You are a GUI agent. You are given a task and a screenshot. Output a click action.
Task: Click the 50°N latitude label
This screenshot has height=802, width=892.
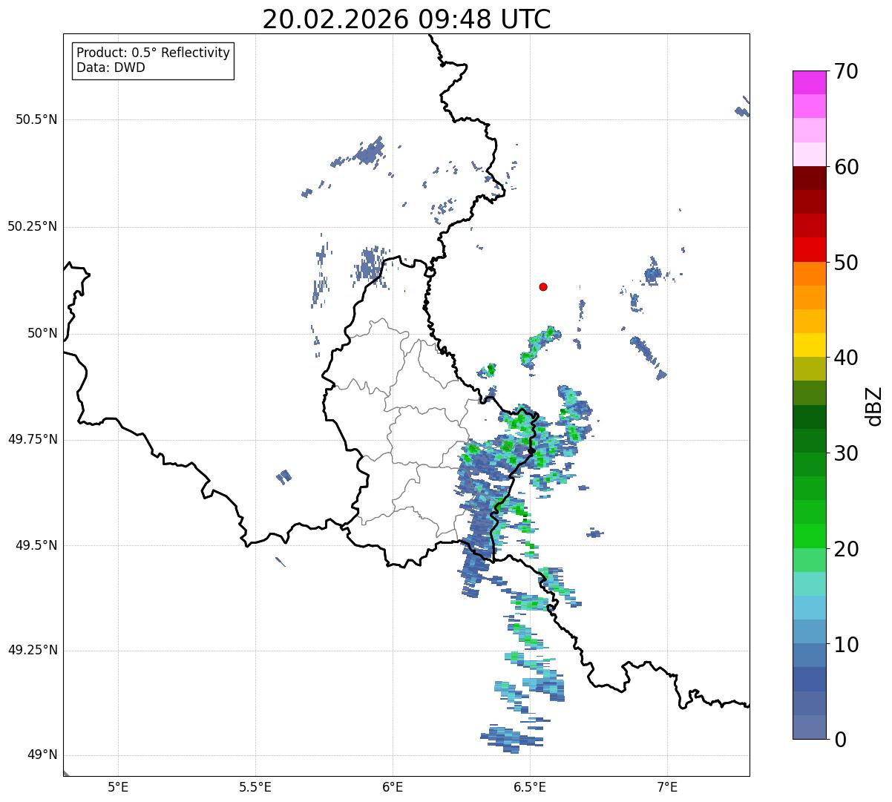[x=42, y=333]
